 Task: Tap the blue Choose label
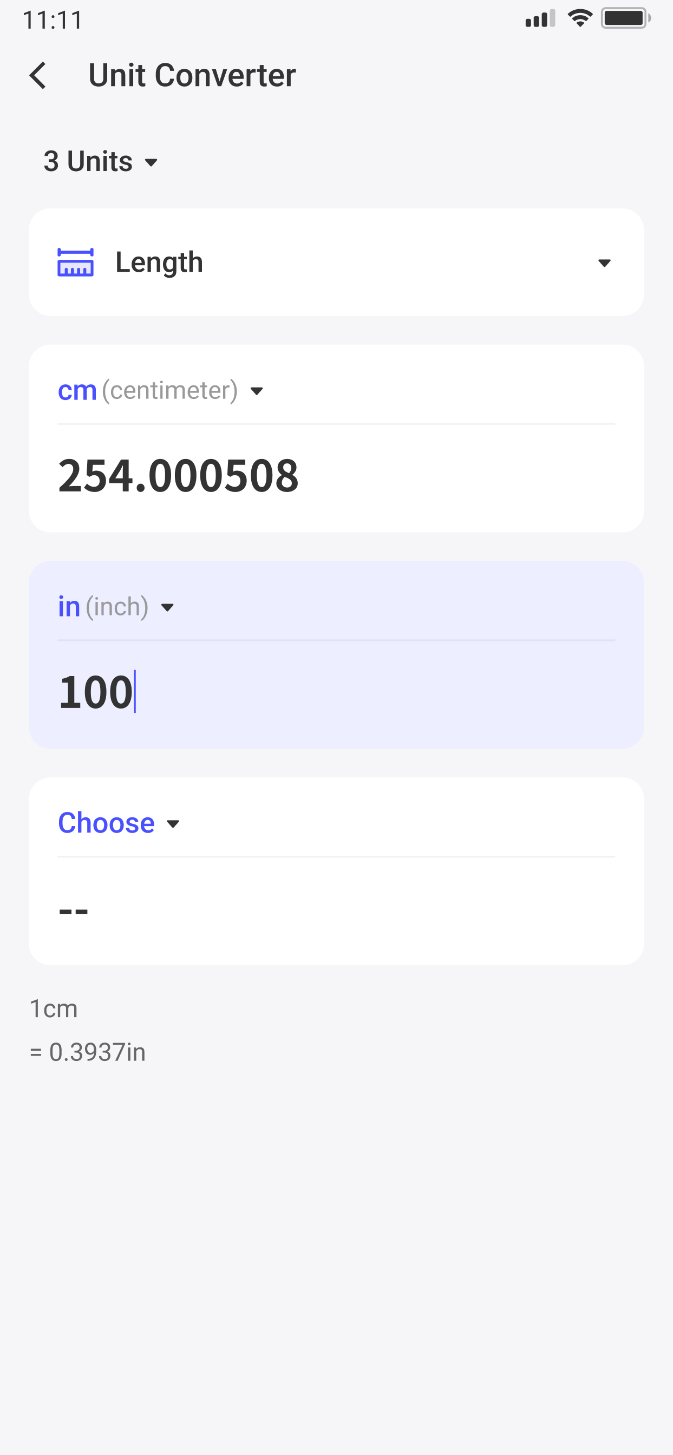(x=106, y=823)
